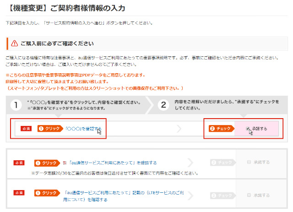This screenshot has width=293, height=212.
Task: Open the LTEサービスのご利用について confirmation link
Action: (123, 196)
